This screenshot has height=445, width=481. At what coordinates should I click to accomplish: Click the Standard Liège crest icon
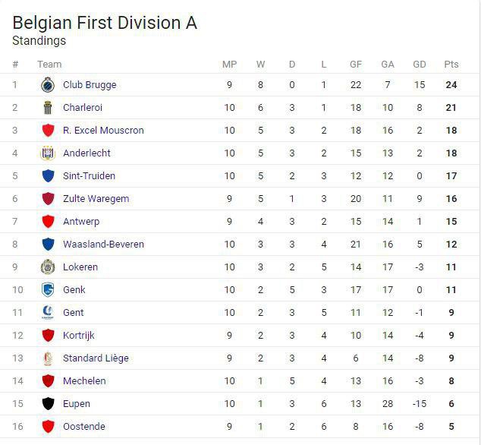pos(49,358)
